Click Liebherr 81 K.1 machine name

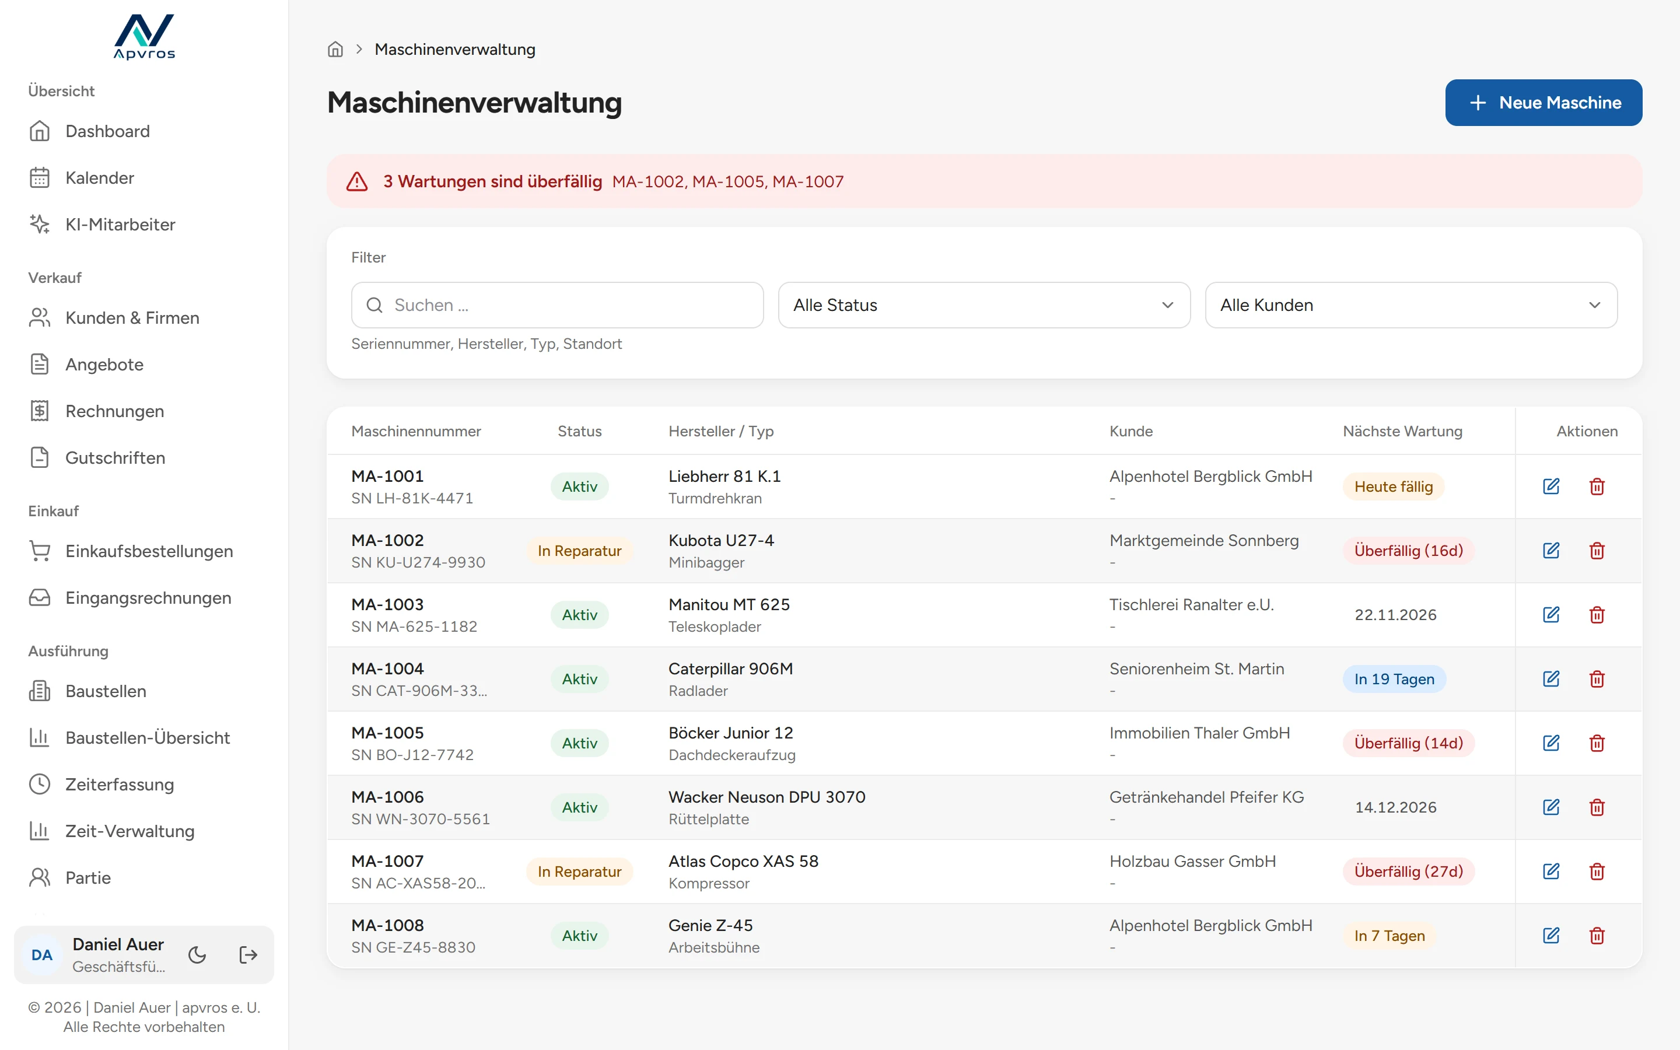[724, 477]
